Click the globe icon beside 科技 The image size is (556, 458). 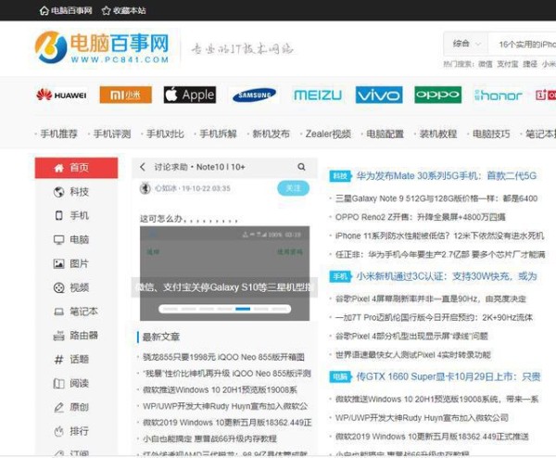point(59,192)
